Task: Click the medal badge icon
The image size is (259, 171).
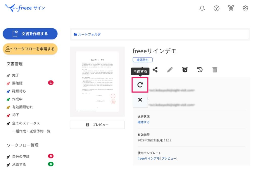Action: point(231,8)
